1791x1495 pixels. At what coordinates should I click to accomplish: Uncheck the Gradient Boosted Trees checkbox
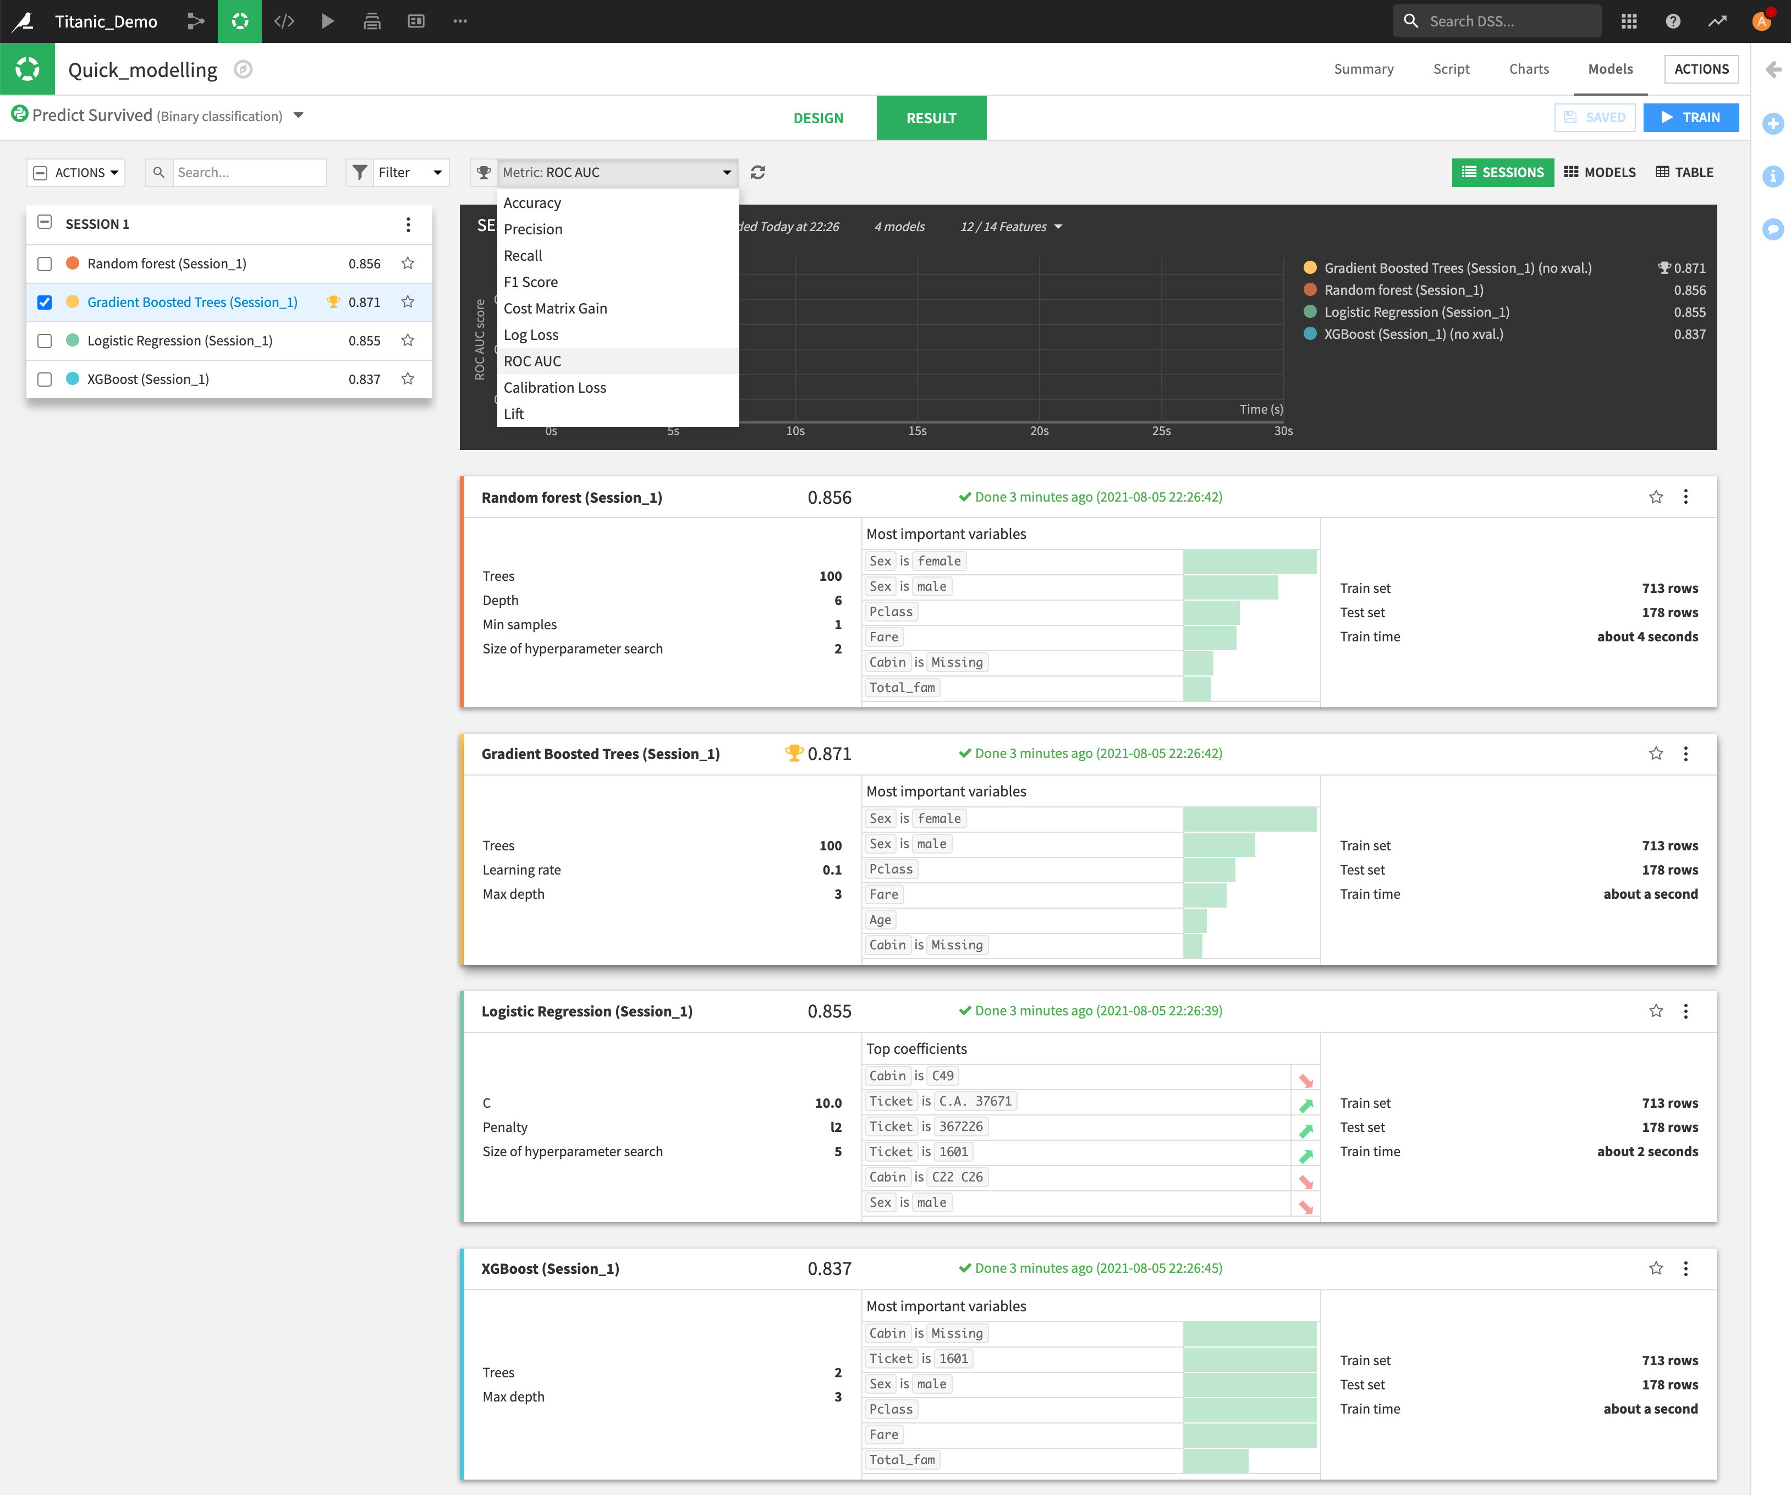[x=45, y=303]
